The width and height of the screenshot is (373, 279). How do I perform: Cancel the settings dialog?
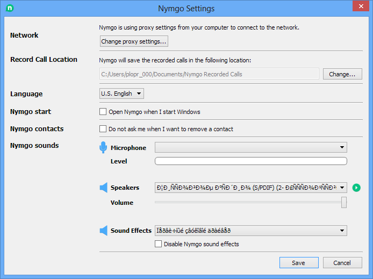[x=342, y=263]
